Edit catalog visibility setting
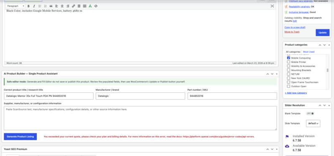Viewport: 334px width, 156px height. [x=295, y=21]
